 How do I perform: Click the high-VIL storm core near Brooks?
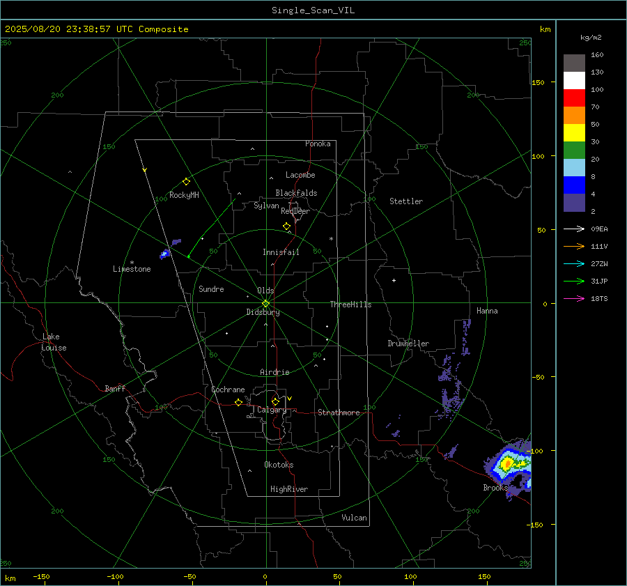click(508, 464)
